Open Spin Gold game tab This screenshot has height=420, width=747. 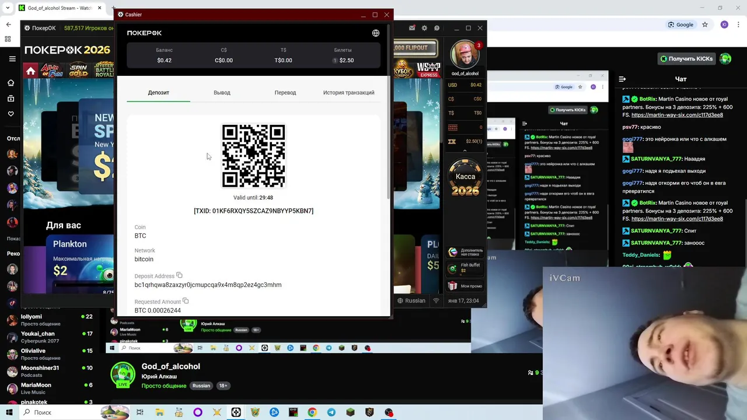coord(78,71)
